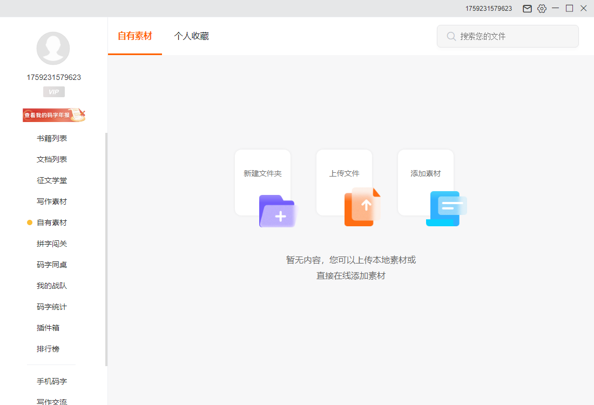Image resolution: width=594 pixels, height=405 pixels.
Task: Click the orange upload file icon
Action: pos(362,207)
